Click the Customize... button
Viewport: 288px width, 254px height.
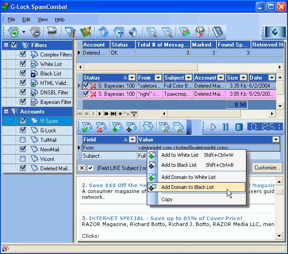tap(267, 168)
